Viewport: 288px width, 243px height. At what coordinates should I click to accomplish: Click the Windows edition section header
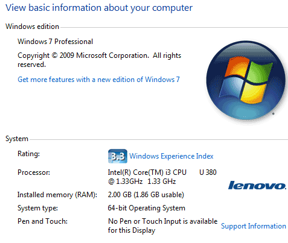[x=32, y=27]
